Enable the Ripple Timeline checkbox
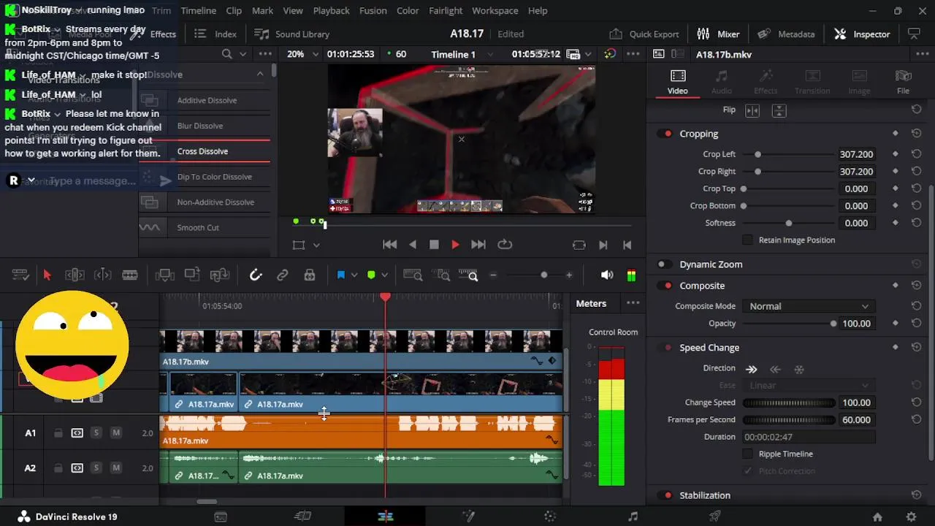The width and height of the screenshot is (935, 526). point(747,454)
